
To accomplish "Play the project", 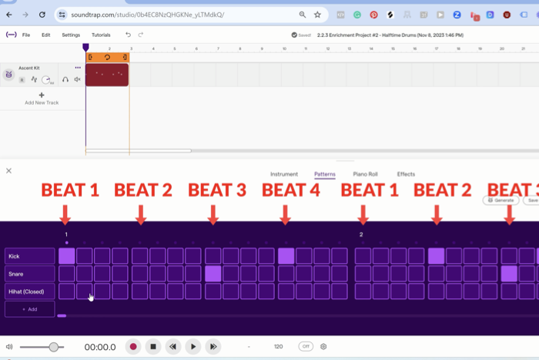I will click(193, 347).
